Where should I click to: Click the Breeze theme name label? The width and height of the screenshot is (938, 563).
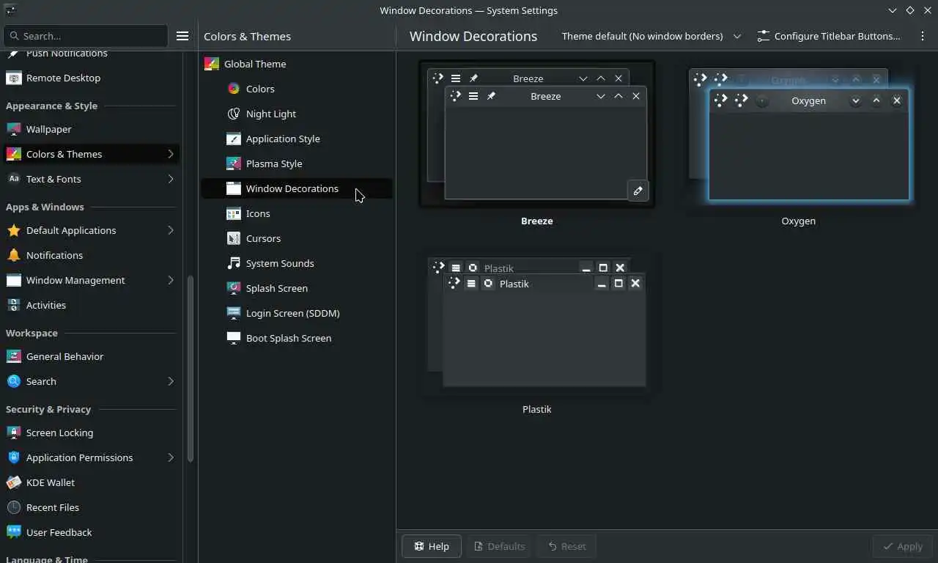[536, 221]
